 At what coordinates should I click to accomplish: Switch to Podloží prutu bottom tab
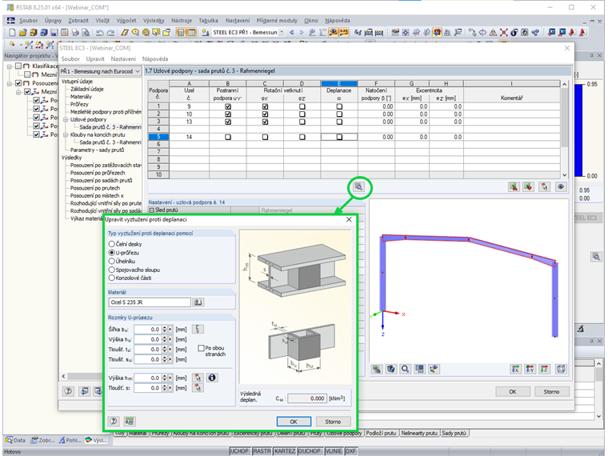pos(381,433)
